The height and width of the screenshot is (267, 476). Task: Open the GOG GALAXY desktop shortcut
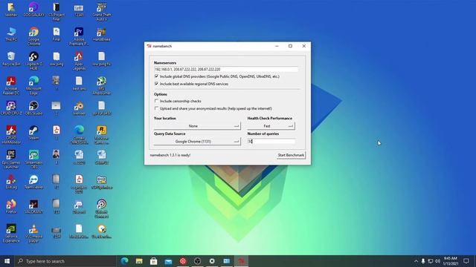click(33, 9)
